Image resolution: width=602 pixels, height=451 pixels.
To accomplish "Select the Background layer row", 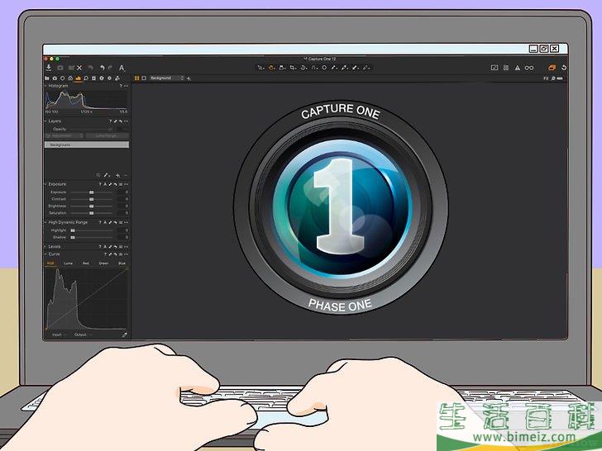I will (87, 145).
